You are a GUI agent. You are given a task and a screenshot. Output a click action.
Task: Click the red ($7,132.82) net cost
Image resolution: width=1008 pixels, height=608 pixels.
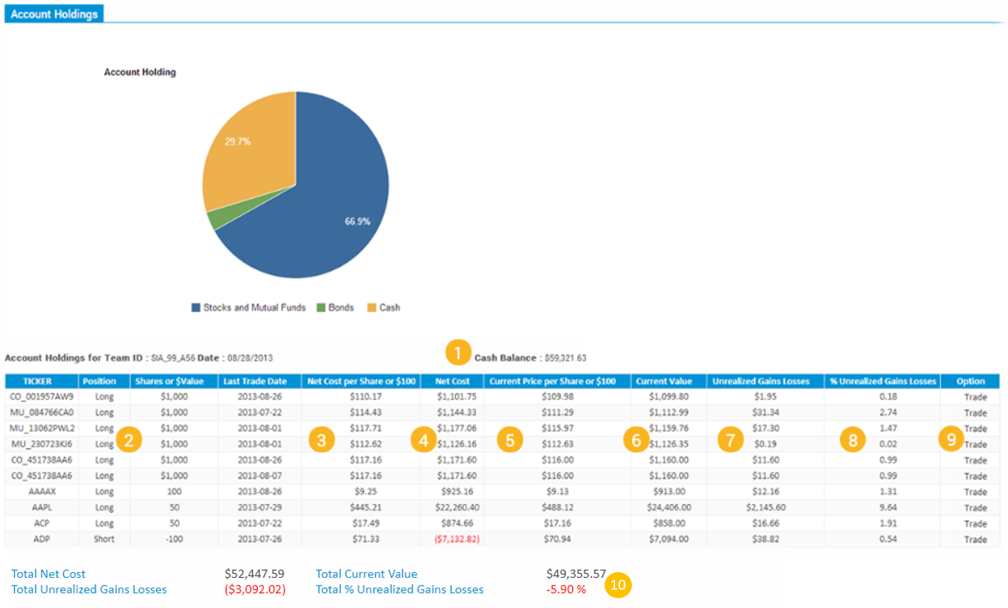coord(457,539)
